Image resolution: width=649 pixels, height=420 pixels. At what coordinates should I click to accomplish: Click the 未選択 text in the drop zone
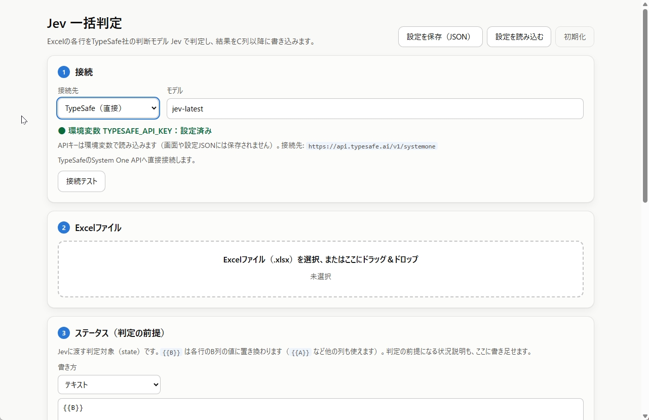pos(321,277)
